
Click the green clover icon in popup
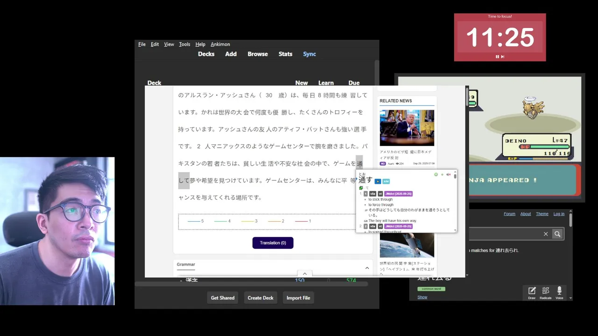(x=361, y=188)
